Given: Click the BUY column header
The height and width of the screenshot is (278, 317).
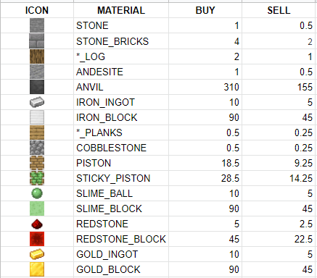Looking at the screenshot, I should point(205,10).
